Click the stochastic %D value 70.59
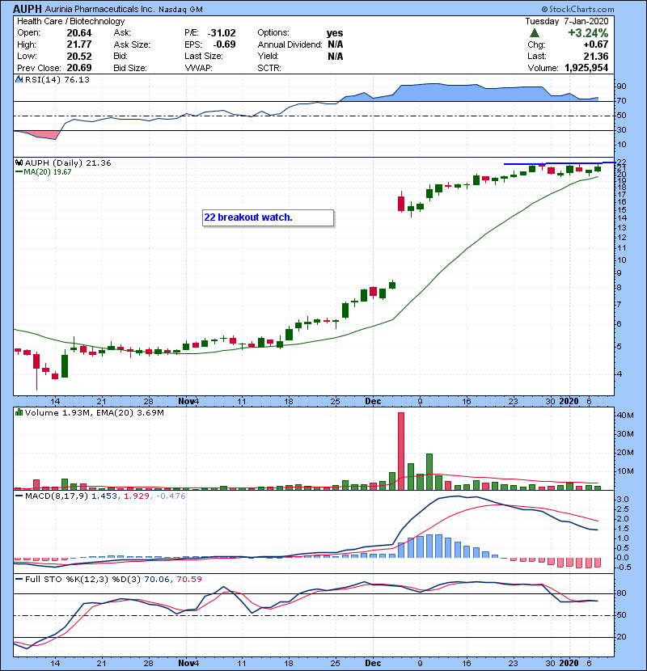 pos(188,579)
